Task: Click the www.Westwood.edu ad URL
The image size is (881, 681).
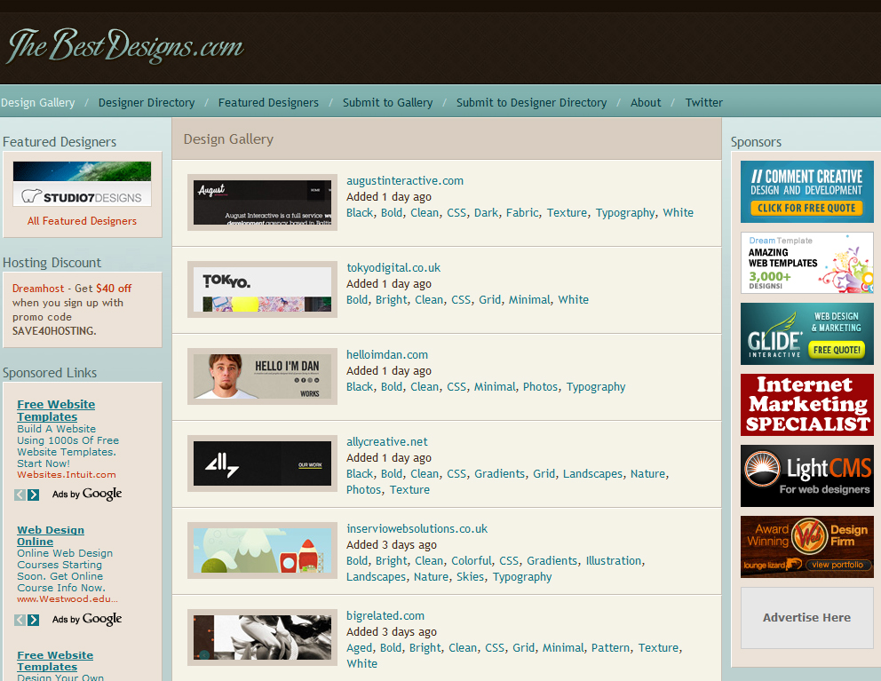Action: (67, 599)
